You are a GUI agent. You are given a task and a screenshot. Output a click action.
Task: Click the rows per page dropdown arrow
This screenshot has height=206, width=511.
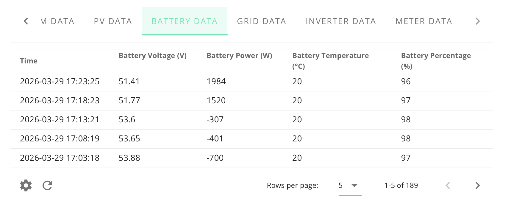(x=354, y=185)
